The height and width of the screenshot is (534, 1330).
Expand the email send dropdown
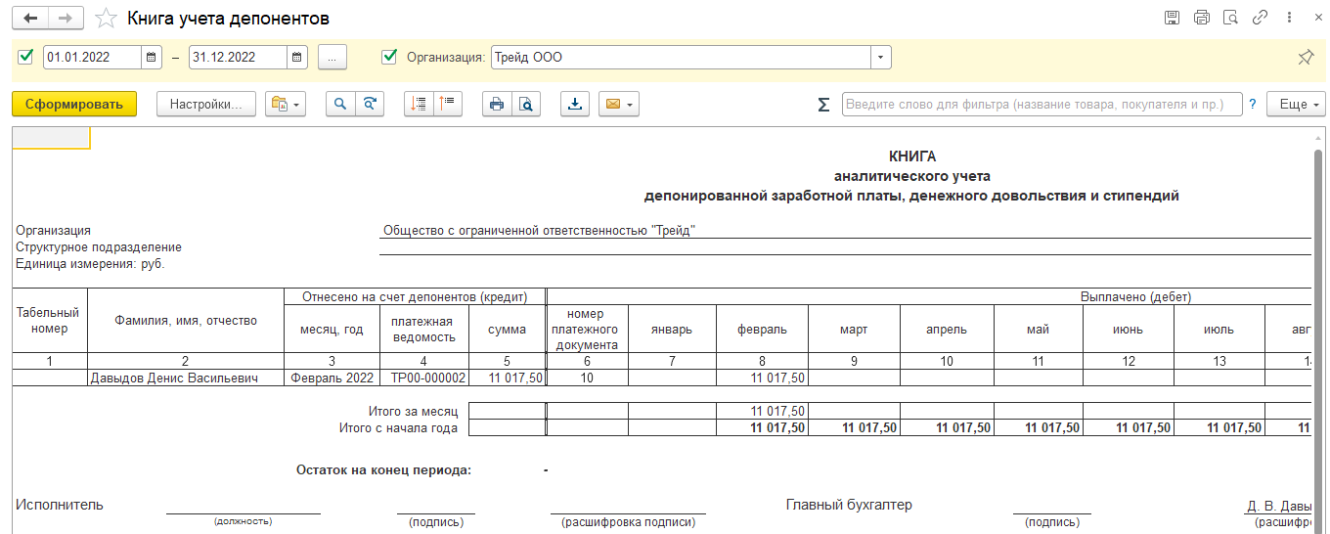click(x=620, y=105)
